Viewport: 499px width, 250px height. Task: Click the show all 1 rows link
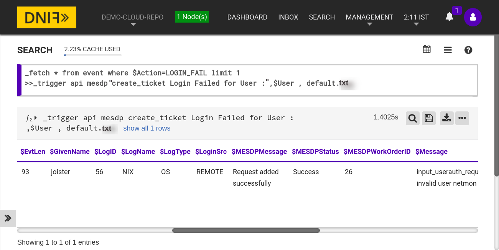coord(147,128)
